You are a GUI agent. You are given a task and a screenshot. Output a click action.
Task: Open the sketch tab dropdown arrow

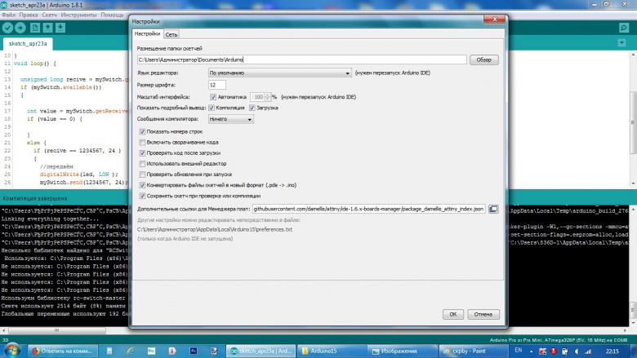621,43
